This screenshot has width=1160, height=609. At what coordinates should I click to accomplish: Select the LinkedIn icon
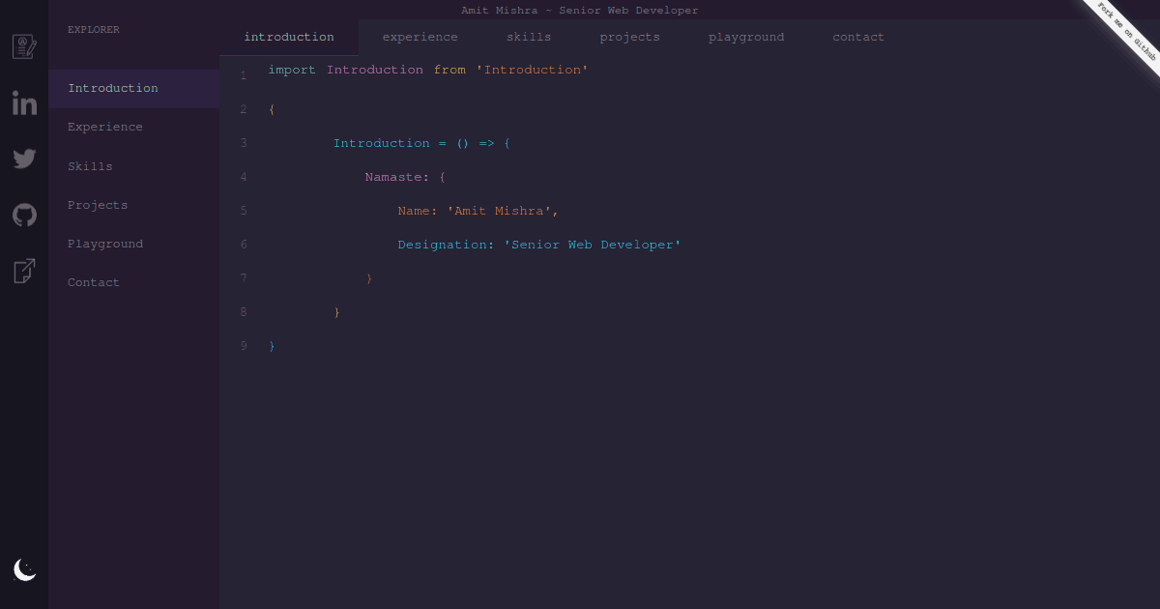(x=24, y=102)
